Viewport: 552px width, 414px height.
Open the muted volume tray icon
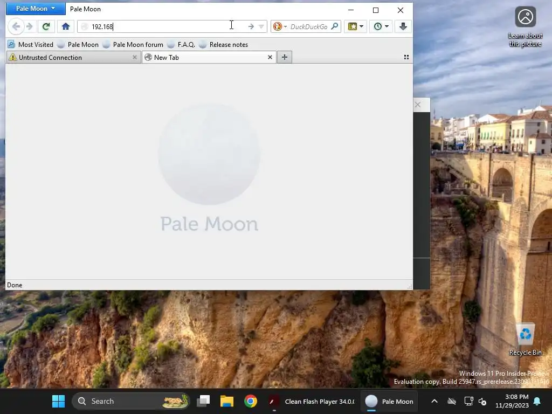pos(482,401)
